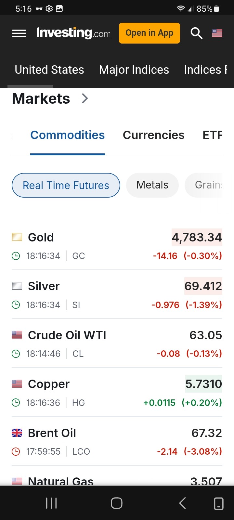Tap the Silver price 69.412
This screenshot has width=234, height=520.
coord(203,286)
